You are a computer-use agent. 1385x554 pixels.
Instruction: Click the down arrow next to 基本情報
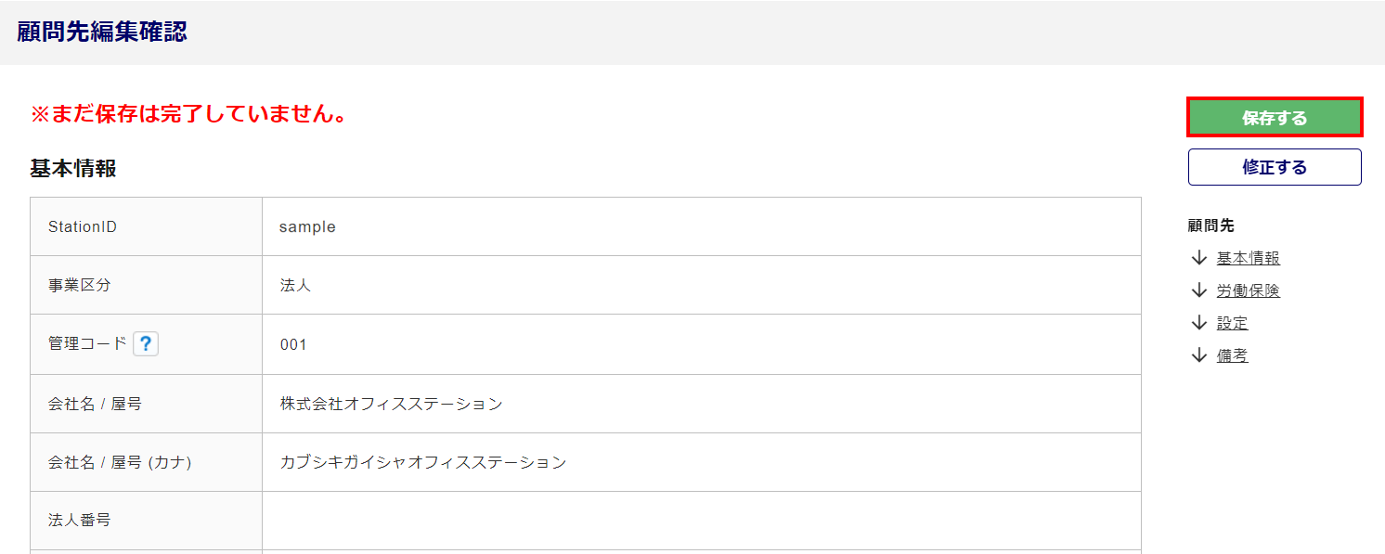[x=1198, y=258]
